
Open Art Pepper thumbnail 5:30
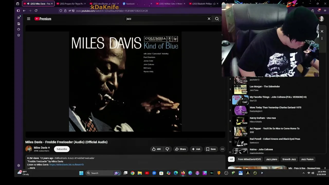tap(240, 131)
